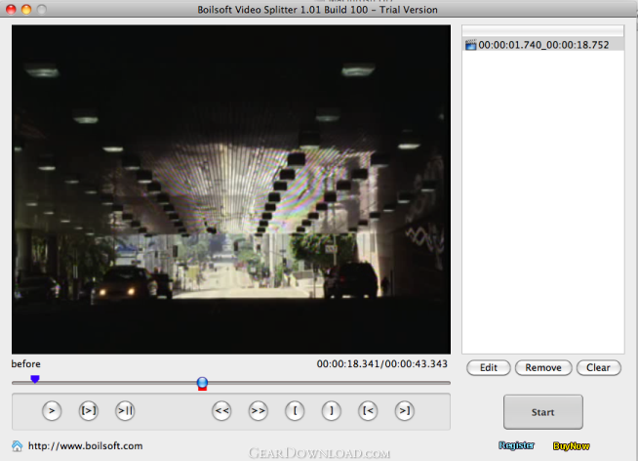638x461 pixels.
Task: Click the Remove button
Action: click(x=543, y=368)
